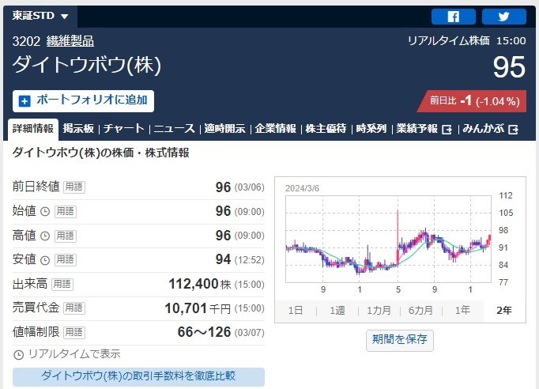Click the ポートフォリオに追加 button
The height and width of the screenshot is (389, 539).
tap(83, 101)
